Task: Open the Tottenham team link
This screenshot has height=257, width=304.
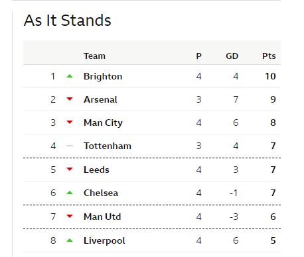Action: point(108,146)
